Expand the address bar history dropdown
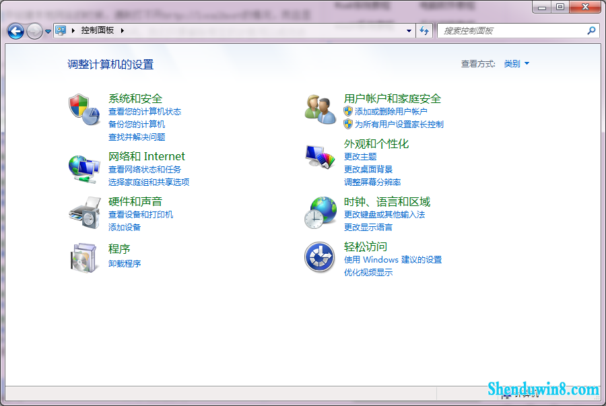The width and height of the screenshot is (606, 406). pyautogui.click(x=409, y=31)
